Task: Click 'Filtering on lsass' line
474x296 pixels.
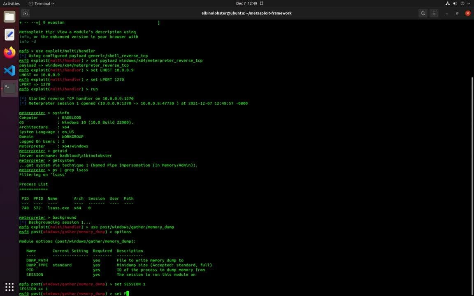Action: [43, 175]
